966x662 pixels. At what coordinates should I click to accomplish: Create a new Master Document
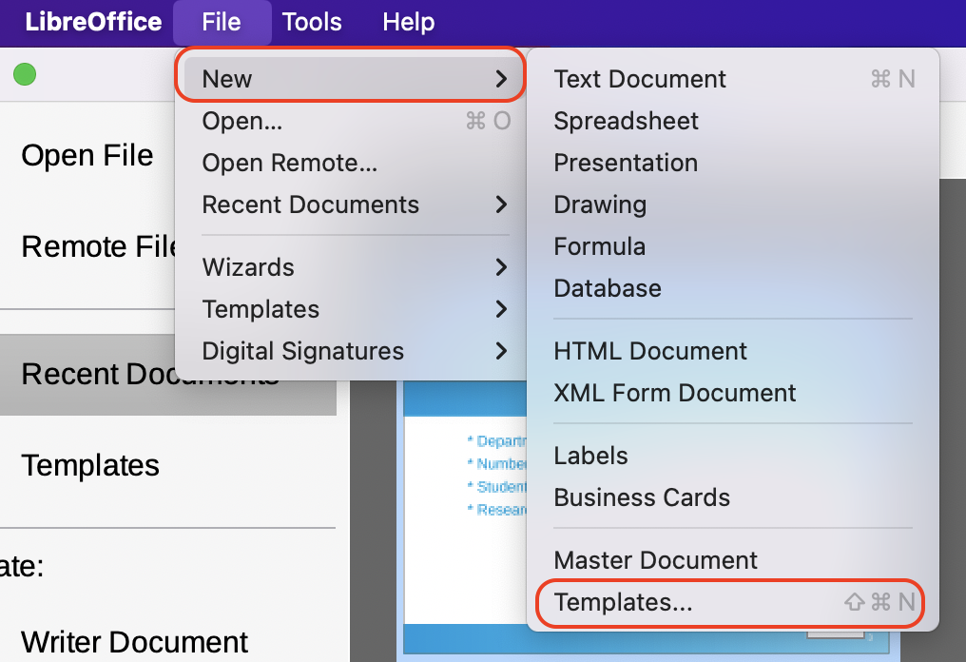click(733, 560)
